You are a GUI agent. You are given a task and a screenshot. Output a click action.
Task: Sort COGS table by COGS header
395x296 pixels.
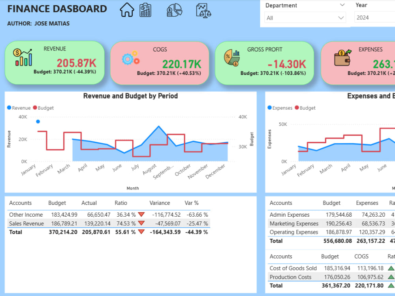(x=361, y=257)
